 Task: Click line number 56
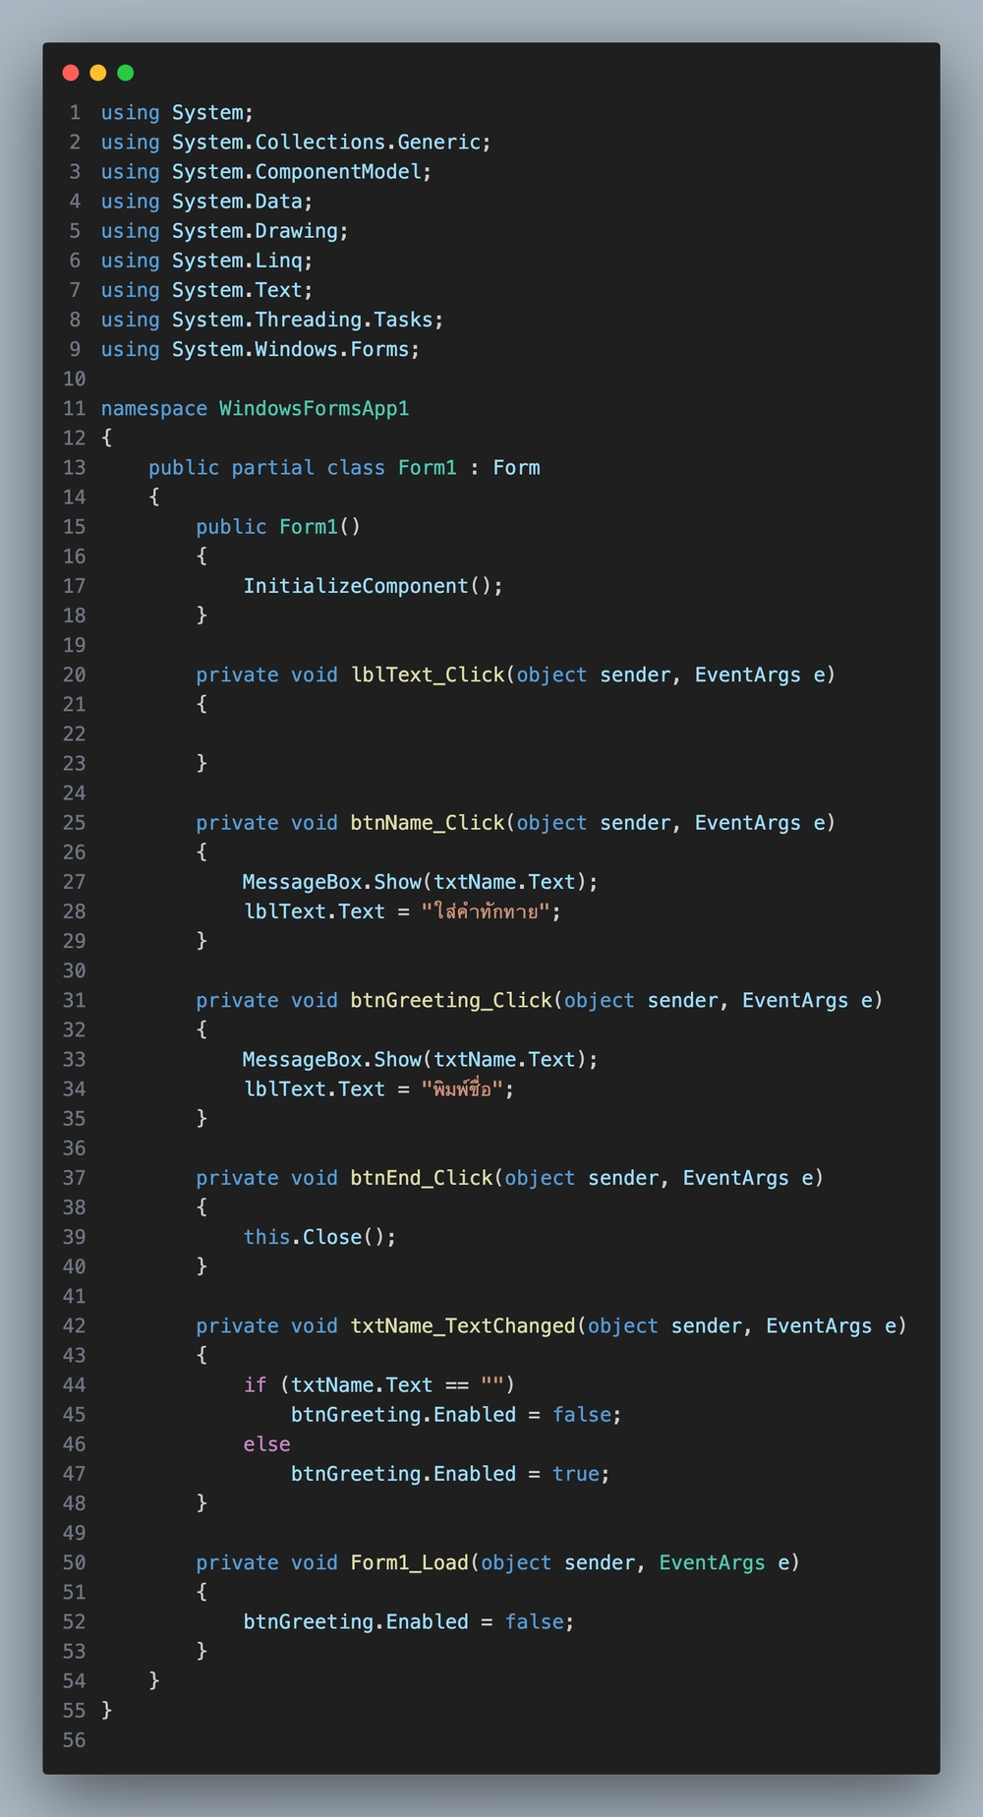(x=74, y=1740)
